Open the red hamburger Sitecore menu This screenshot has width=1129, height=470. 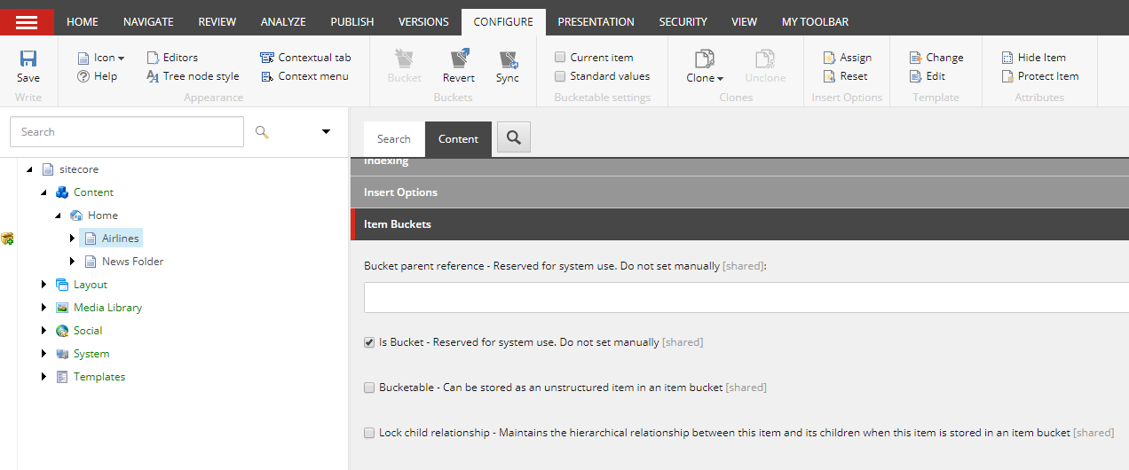pyautogui.click(x=27, y=21)
